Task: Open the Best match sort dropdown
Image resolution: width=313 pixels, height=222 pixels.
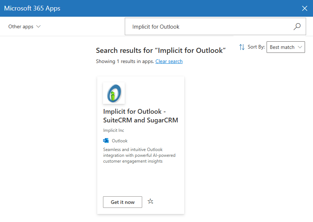Action: click(285, 47)
